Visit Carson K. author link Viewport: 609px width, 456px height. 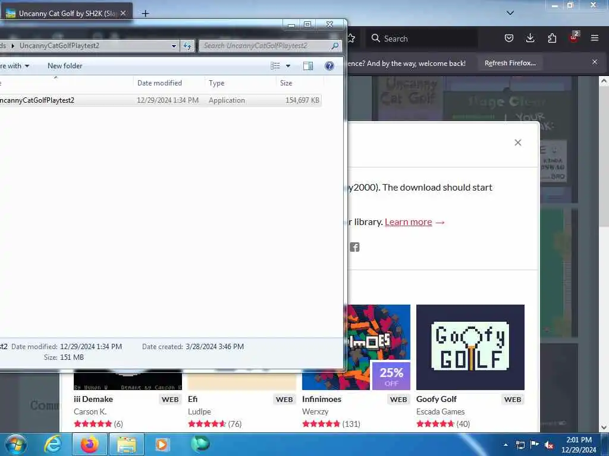pos(90,411)
